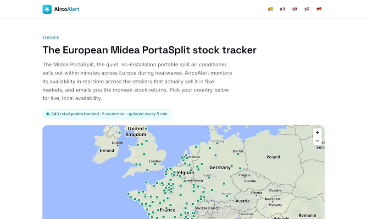Click the Poland label on map
The image size is (367, 219).
click(x=273, y=157)
